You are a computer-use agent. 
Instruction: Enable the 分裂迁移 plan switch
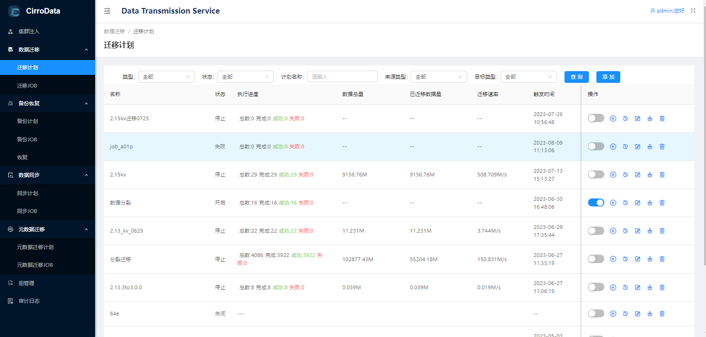[x=596, y=259]
